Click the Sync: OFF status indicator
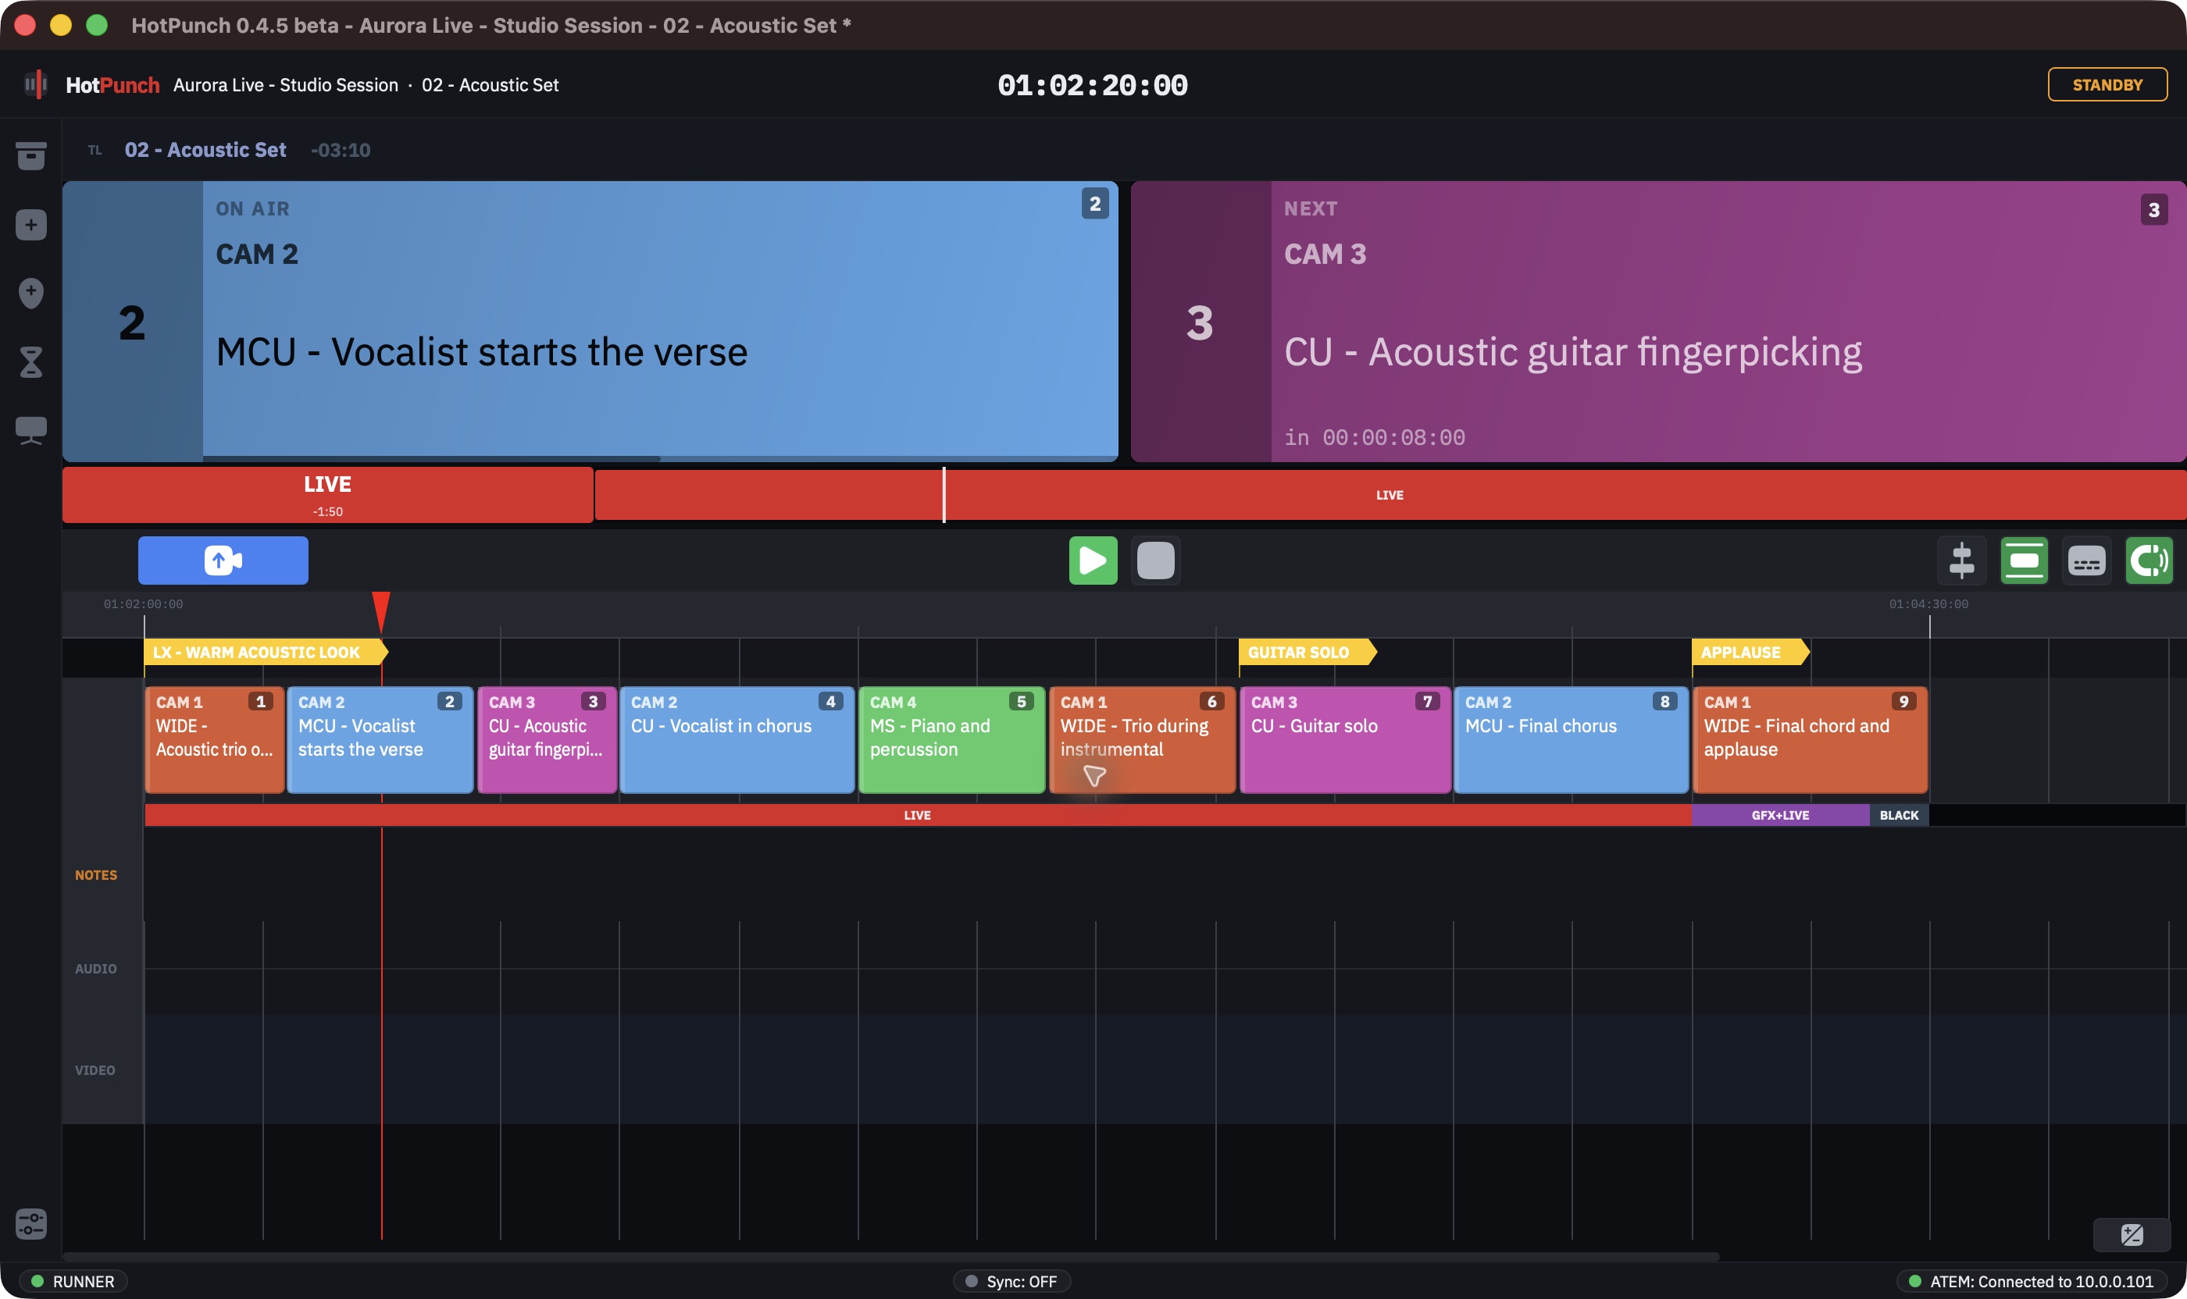This screenshot has height=1299, width=2187. pyautogui.click(x=1011, y=1282)
